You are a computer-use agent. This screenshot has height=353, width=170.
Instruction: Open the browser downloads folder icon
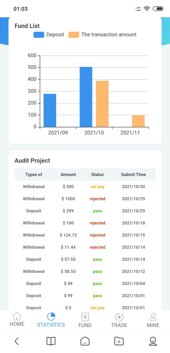coord(119,341)
